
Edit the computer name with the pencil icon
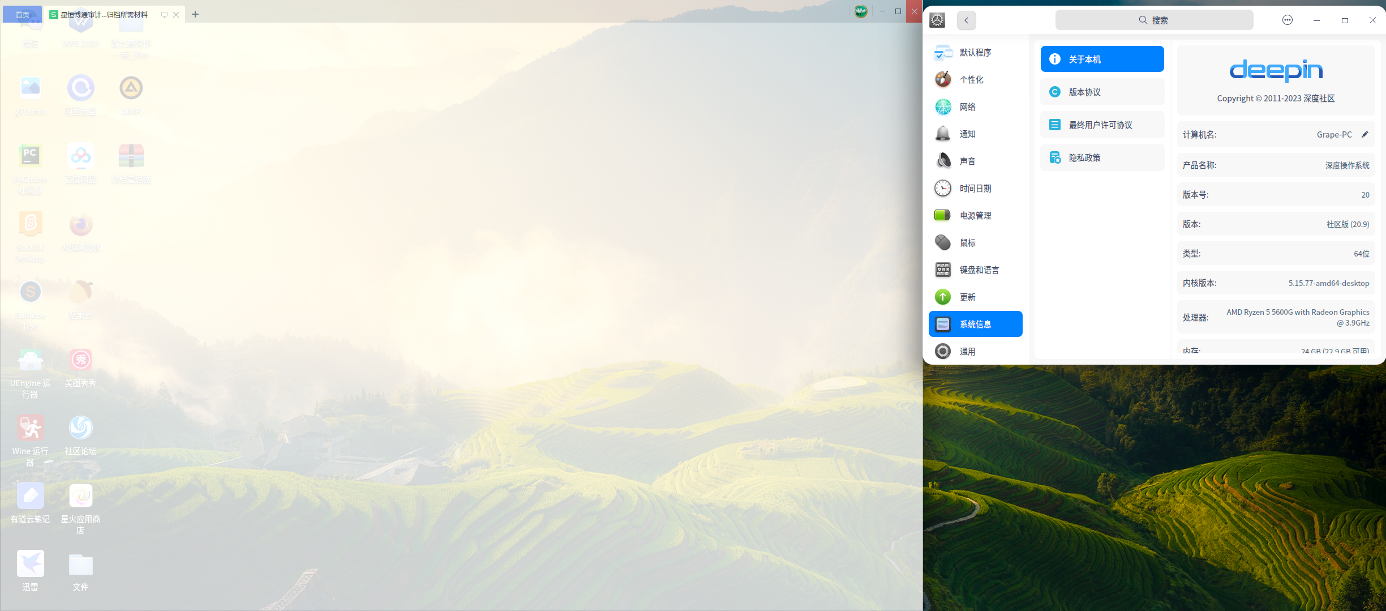click(1365, 135)
